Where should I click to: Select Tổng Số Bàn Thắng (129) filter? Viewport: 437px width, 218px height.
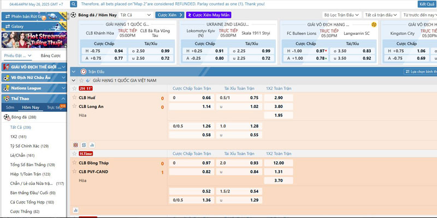point(32,165)
